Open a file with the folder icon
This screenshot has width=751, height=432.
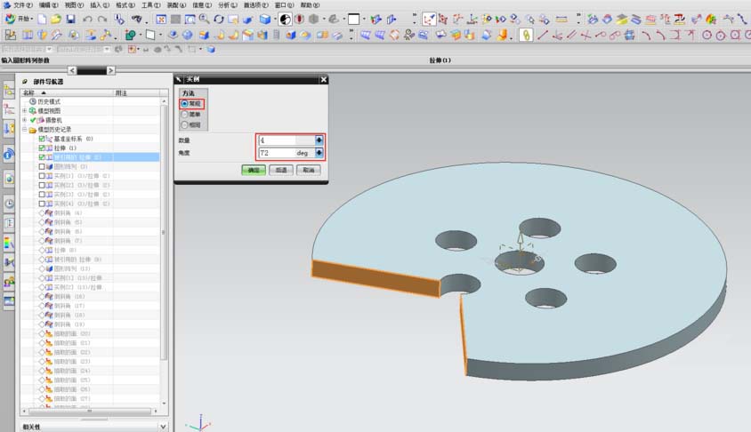55,19
